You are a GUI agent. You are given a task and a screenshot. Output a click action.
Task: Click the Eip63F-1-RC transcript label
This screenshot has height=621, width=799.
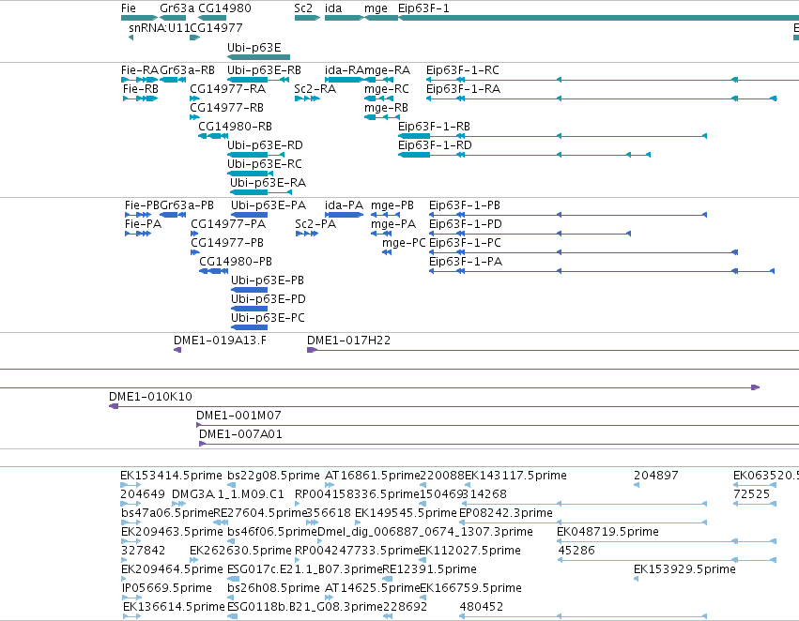(463, 69)
